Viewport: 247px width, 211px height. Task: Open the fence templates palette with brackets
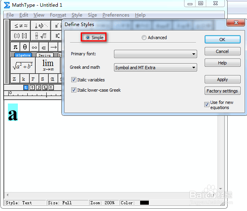click(x=21, y=36)
